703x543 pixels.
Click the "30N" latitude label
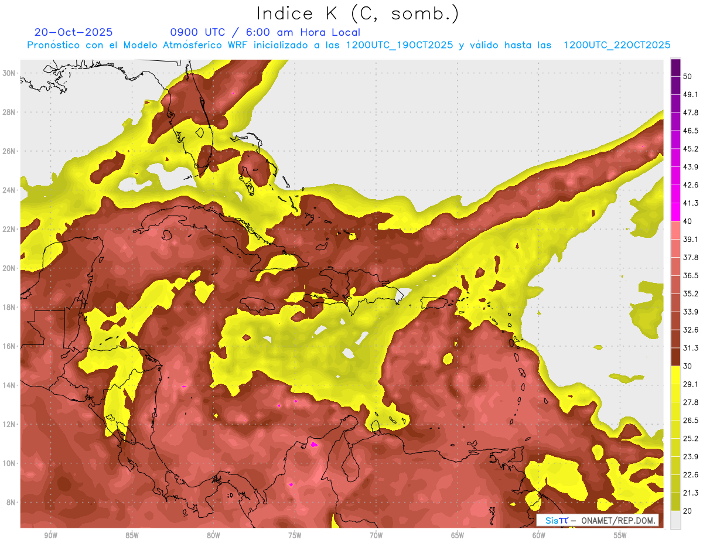click(9, 73)
